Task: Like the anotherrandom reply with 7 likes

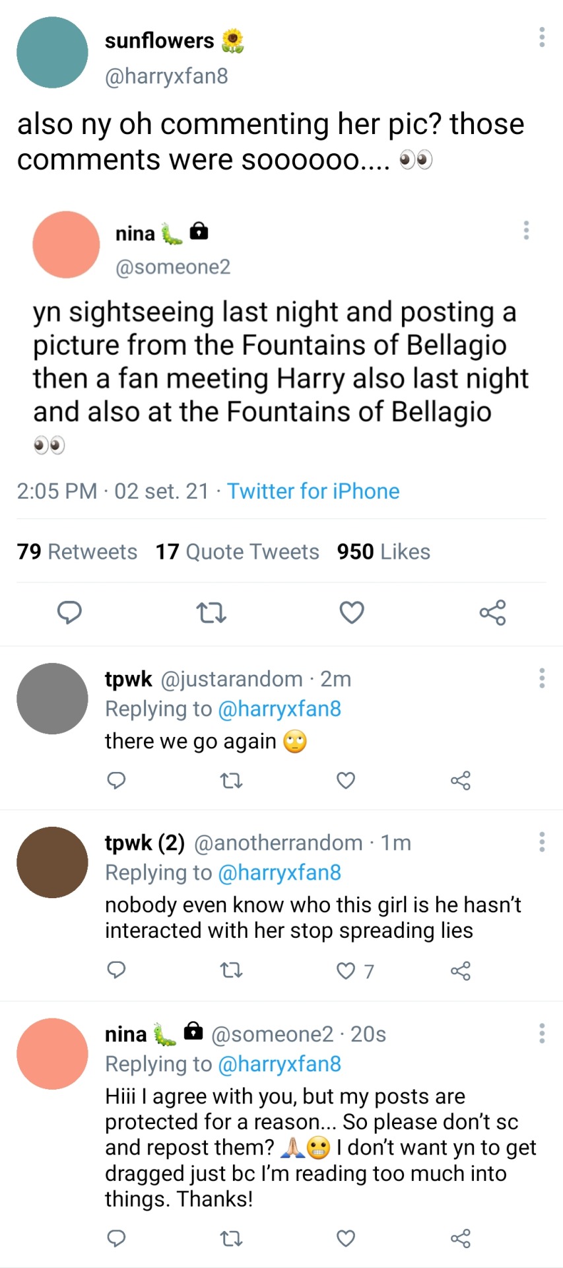Action: pos(346,971)
